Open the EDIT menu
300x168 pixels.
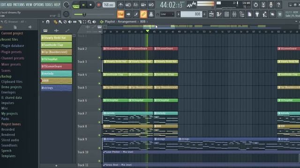pyautogui.click(x=3, y=5)
